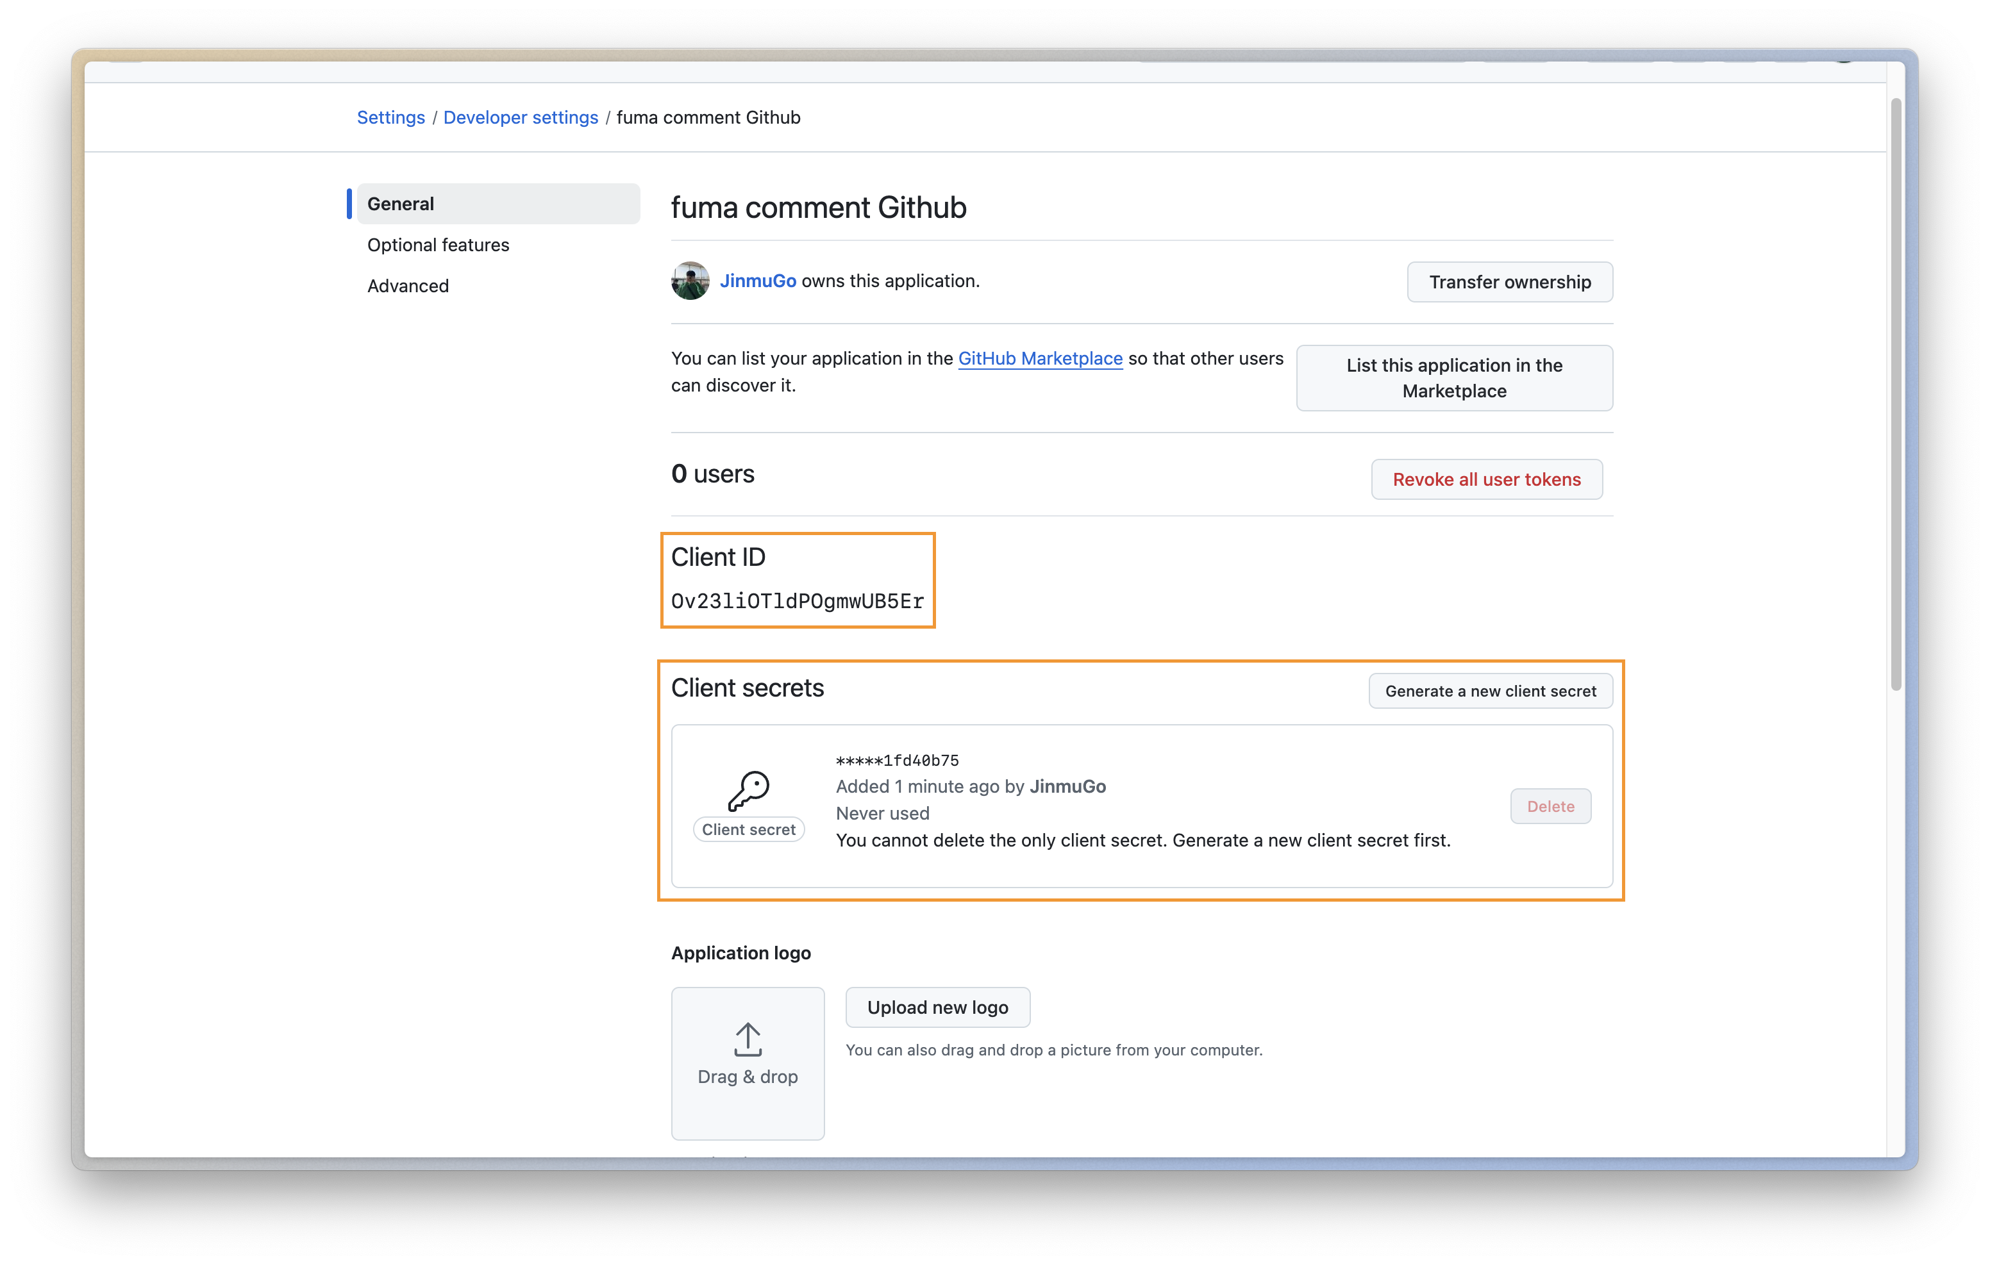Open JinmuGo owner profile link

(758, 281)
